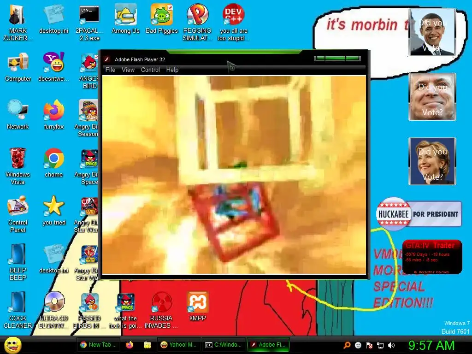The height and width of the screenshot is (354, 472).
Task: Click the Adobe Fl... taskbar button
Action: (x=268, y=345)
